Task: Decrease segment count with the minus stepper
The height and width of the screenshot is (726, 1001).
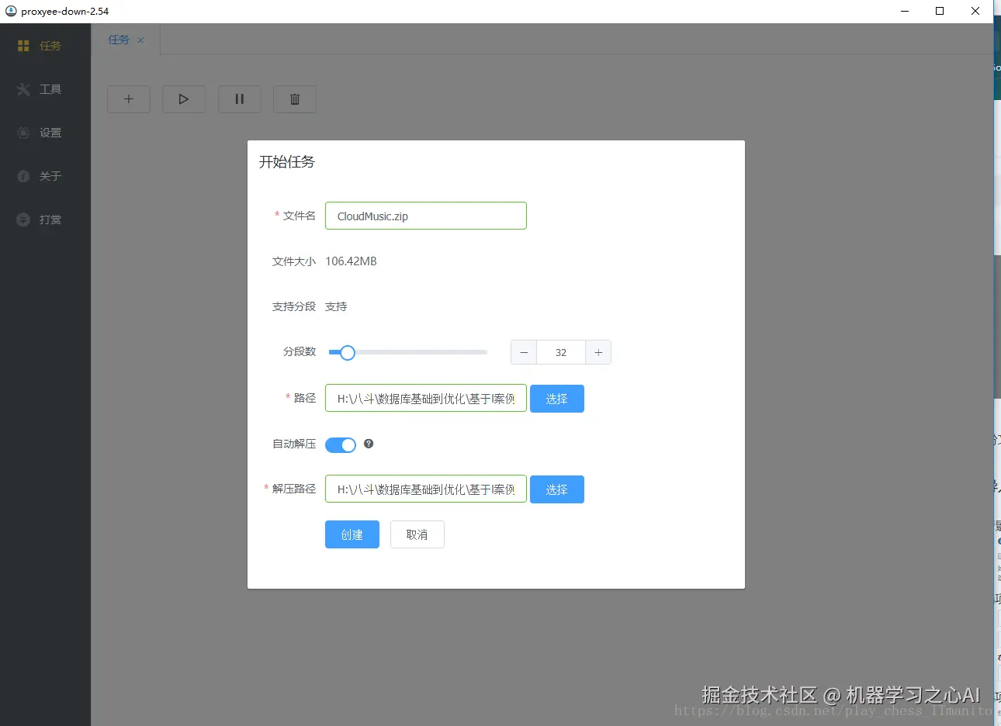Action: click(523, 352)
